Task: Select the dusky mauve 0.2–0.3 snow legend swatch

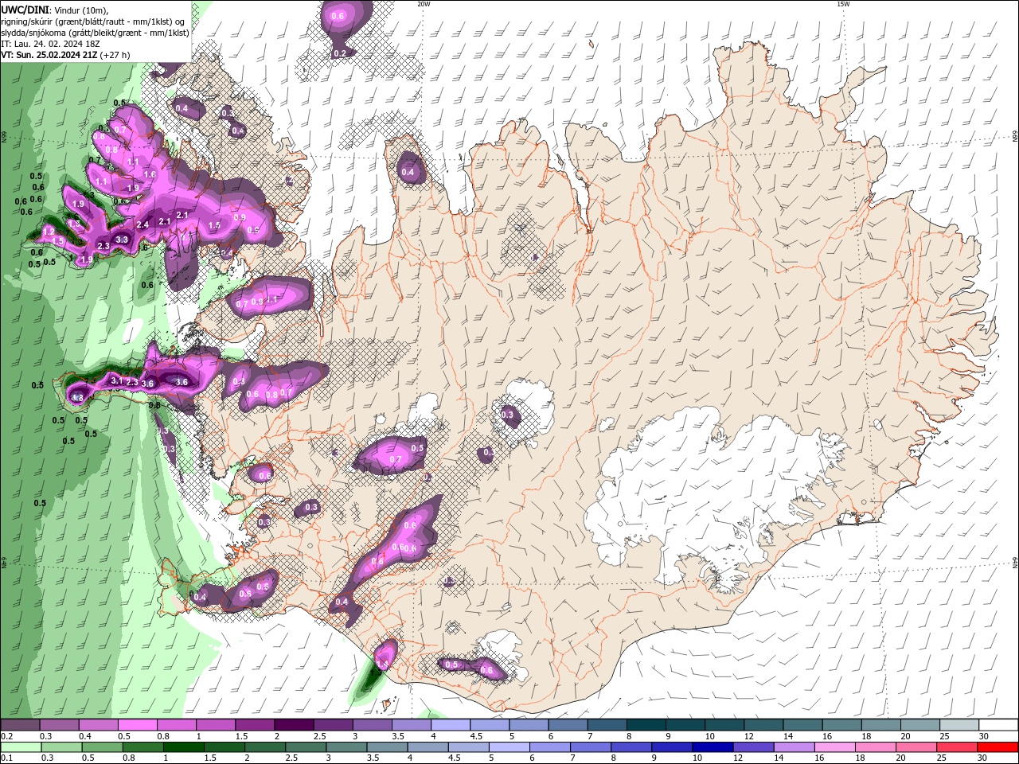Action: (x=20, y=725)
